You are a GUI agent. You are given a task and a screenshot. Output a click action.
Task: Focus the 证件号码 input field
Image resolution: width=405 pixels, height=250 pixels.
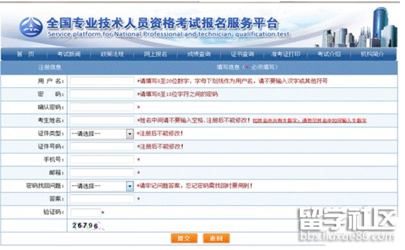(x=102, y=147)
